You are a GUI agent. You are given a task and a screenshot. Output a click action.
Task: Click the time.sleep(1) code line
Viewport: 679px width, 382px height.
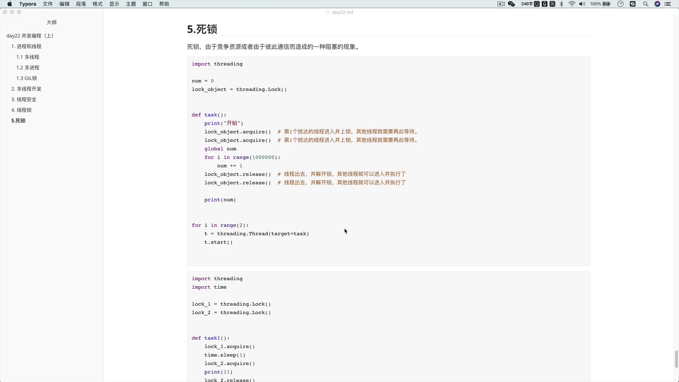(225, 355)
